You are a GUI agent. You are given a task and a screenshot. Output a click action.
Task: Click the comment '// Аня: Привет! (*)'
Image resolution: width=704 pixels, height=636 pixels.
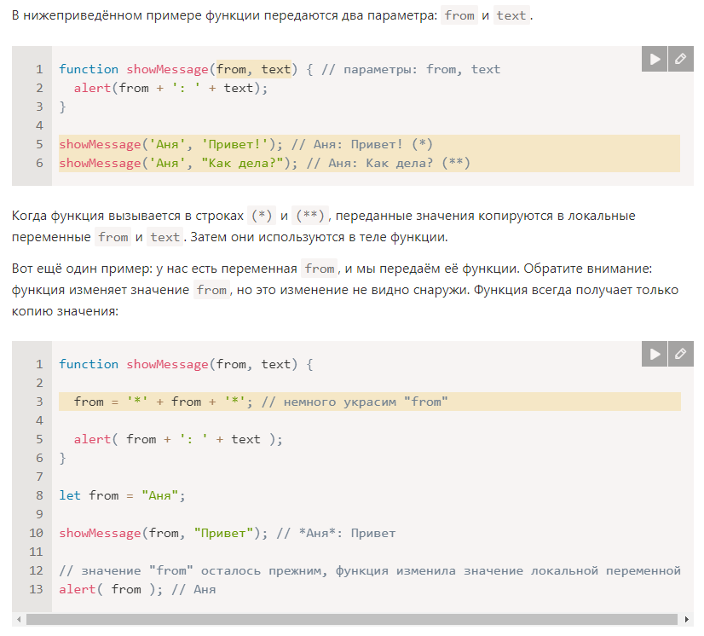362,144
